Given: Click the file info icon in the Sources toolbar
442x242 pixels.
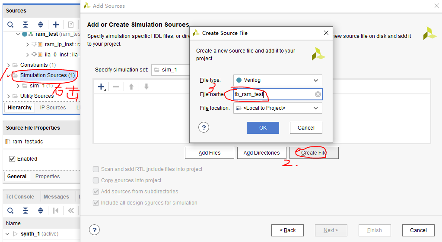Looking at the screenshot, I should point(71,25).
